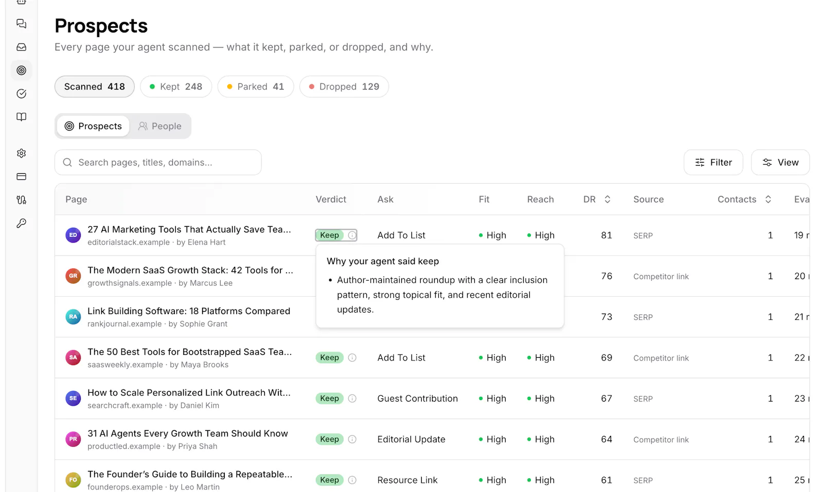Screen dimensions: 823x492
Task: Open the book library sidebar icon
Action: tap(21, 117)
